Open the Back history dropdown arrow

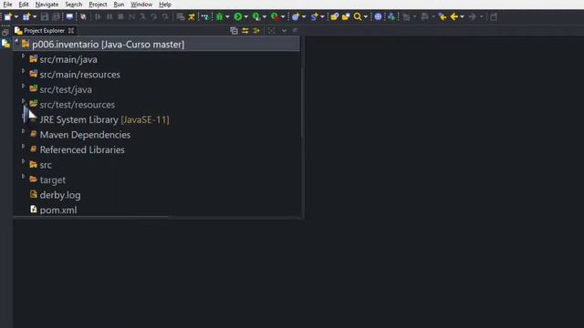click(463, 16)
